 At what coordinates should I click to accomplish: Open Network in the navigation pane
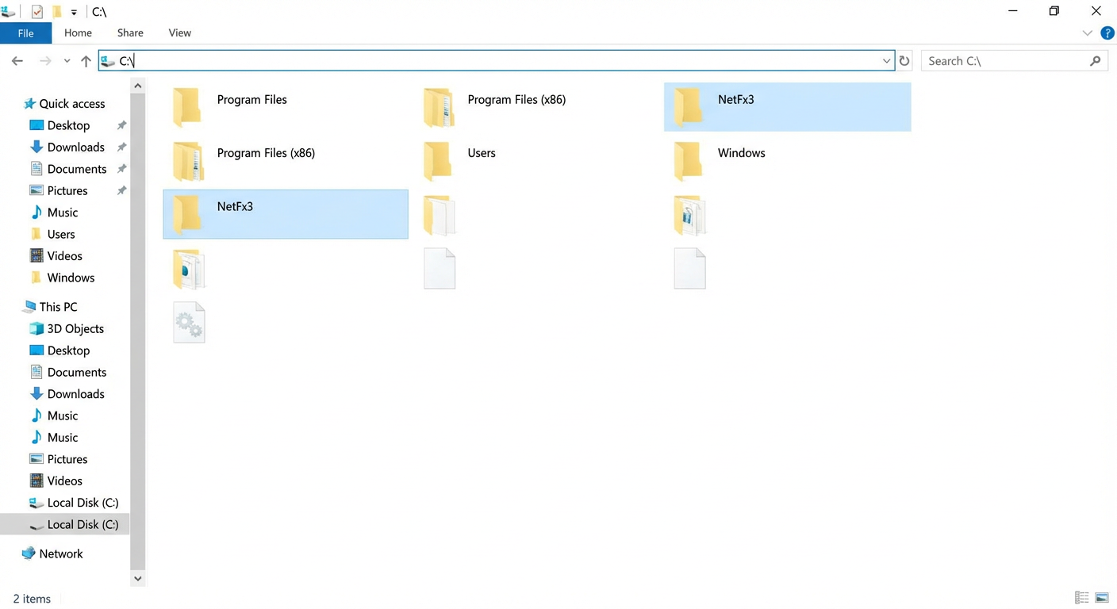tap(60, 553)
